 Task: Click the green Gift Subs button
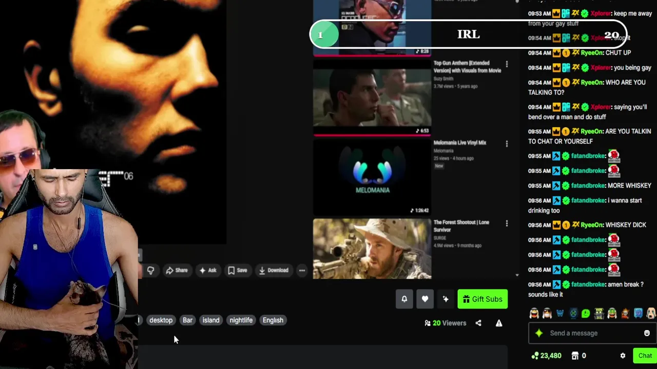482,299
